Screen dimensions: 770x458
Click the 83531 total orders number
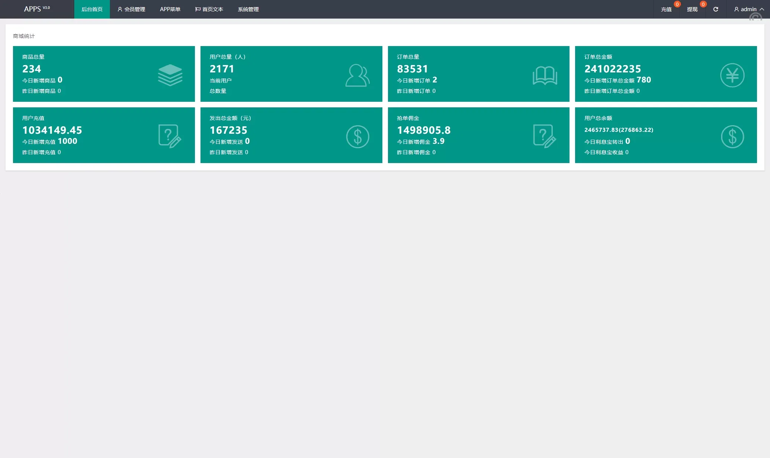(x=412, y=69)
